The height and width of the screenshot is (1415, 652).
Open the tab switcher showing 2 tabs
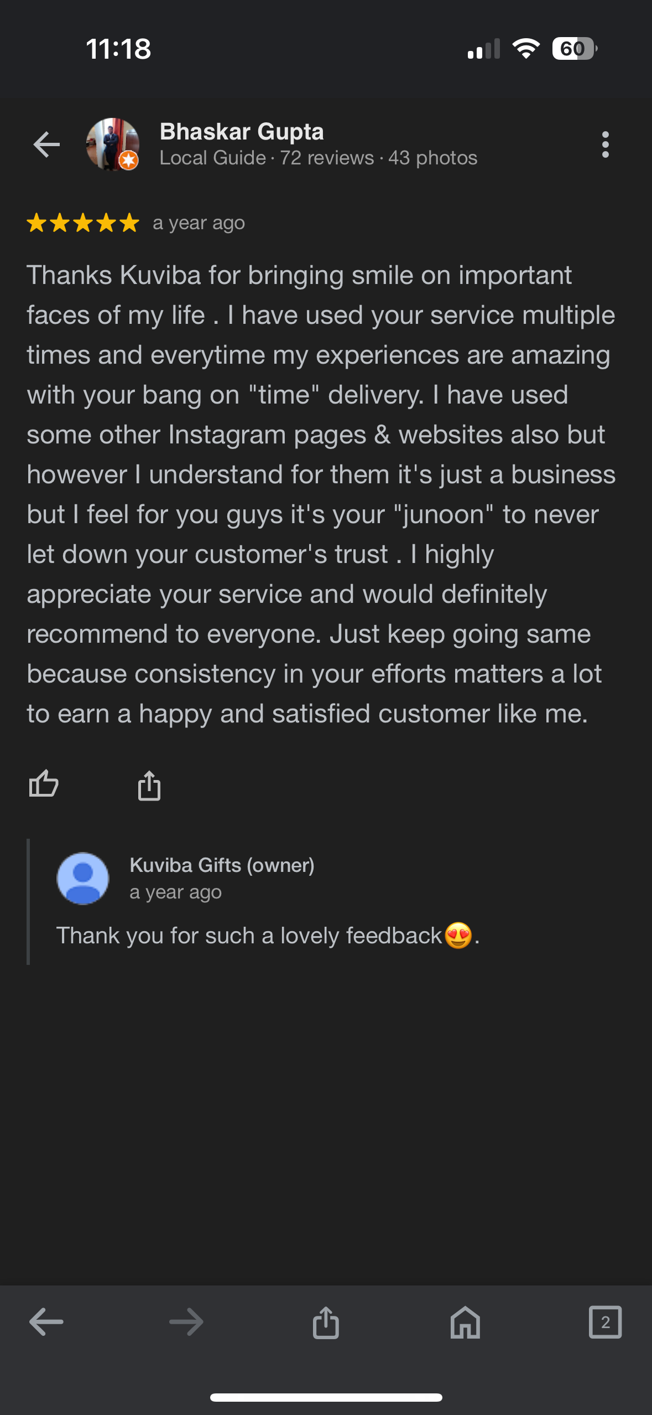605,1322
